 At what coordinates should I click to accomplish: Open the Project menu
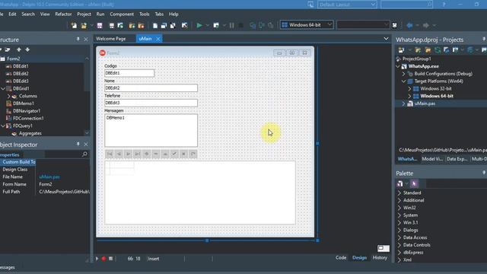click(x=84, y=14)
